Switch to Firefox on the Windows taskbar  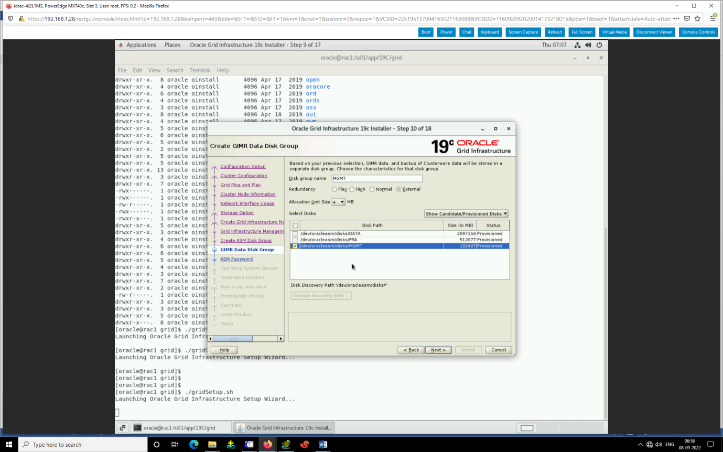[x=267, y=444]
